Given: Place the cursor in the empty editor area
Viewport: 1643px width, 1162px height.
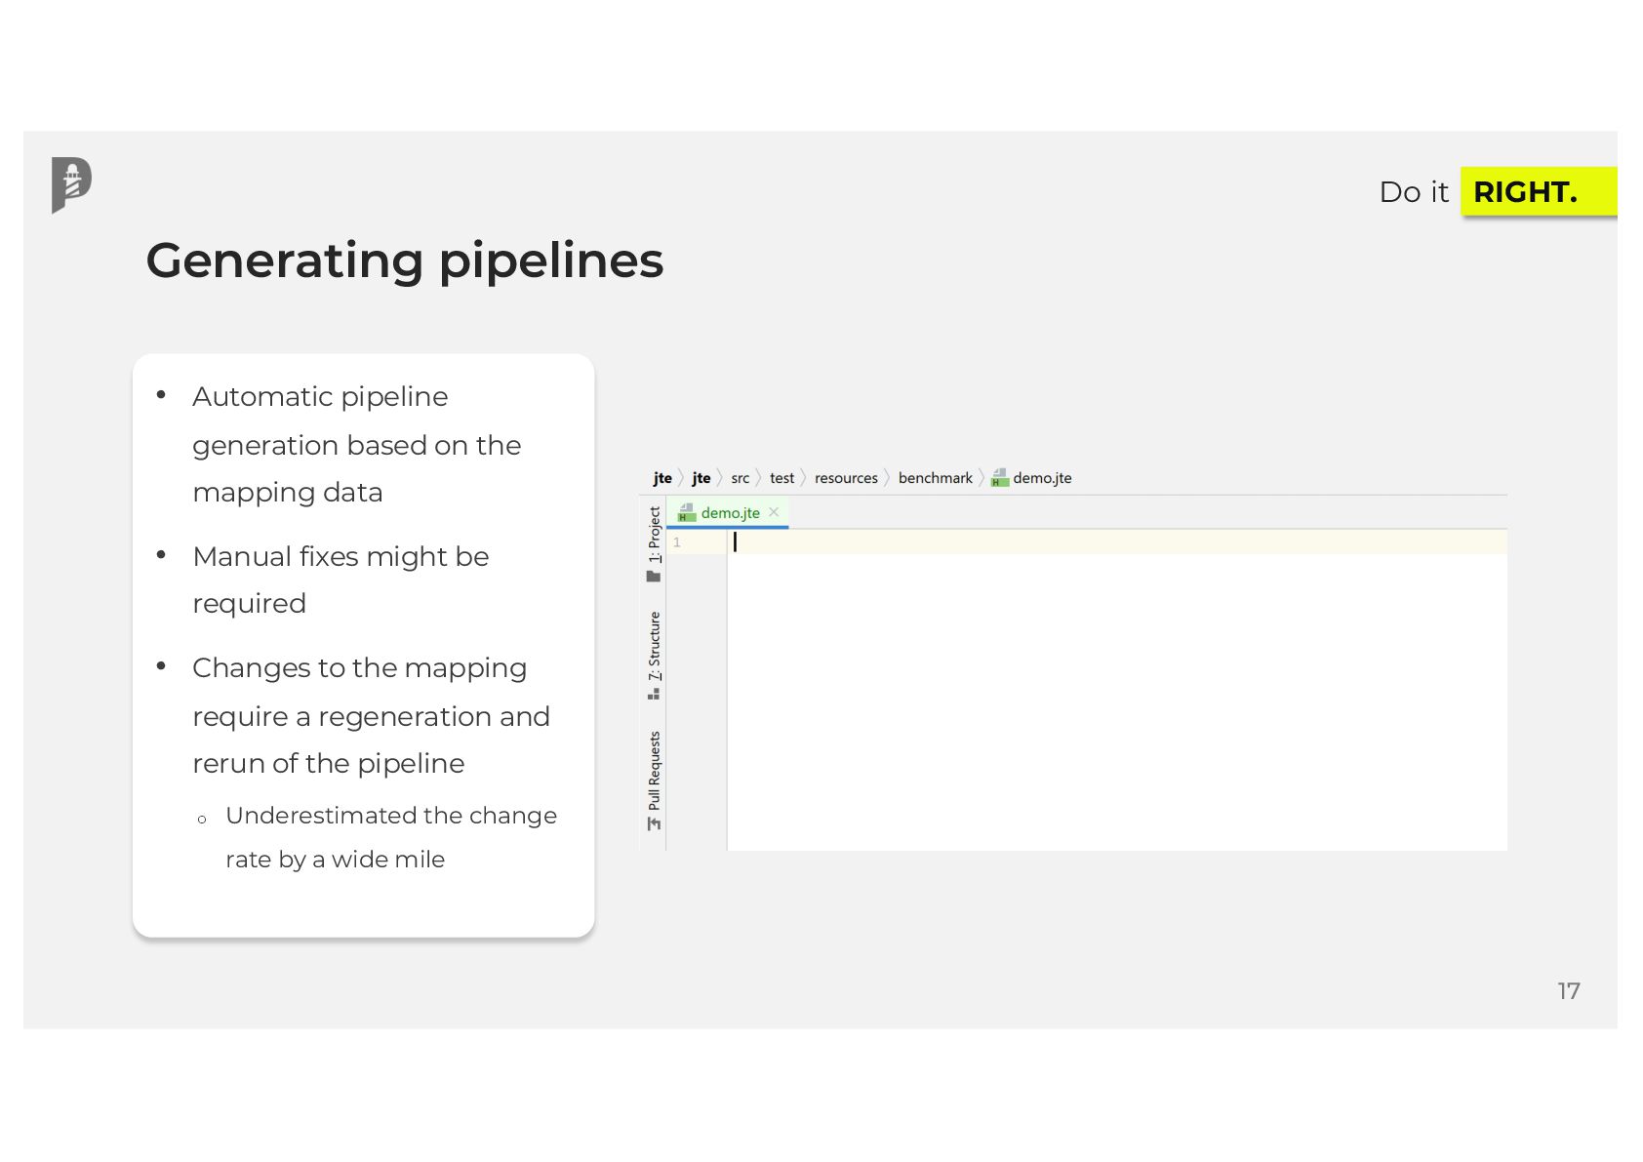Looking at the screenshot, I should tap(1112, 702).
